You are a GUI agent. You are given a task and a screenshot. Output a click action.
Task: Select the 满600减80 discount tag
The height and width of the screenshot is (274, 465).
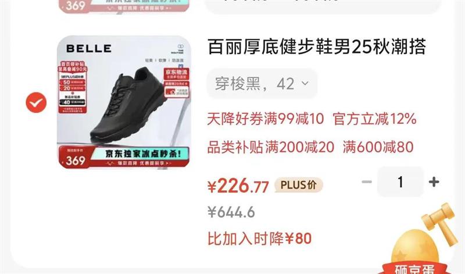pyautogui.click(x=378, y=147)
